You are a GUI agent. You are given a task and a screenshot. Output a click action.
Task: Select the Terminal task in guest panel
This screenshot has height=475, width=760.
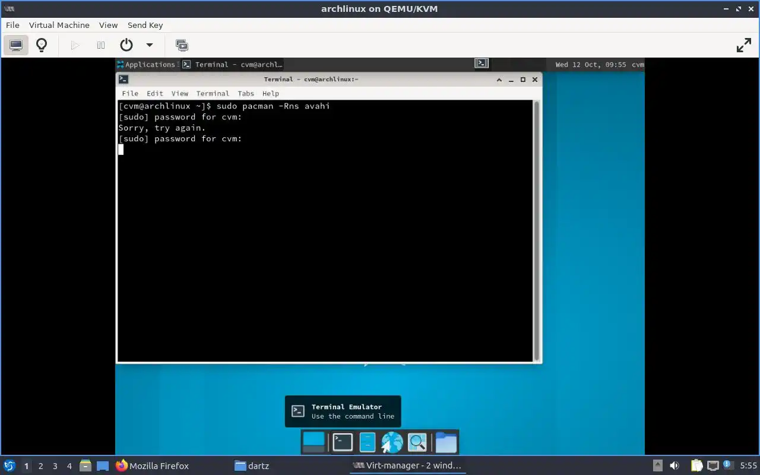232,64
